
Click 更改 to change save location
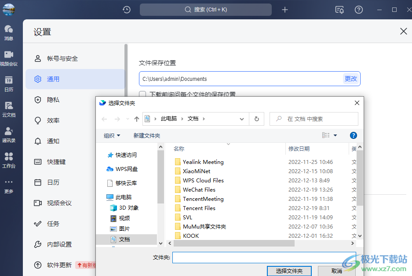point(351,79)
